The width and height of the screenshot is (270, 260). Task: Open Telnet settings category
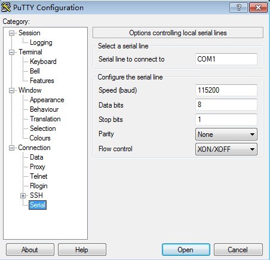pyautogui.click(x=39, y=176)
